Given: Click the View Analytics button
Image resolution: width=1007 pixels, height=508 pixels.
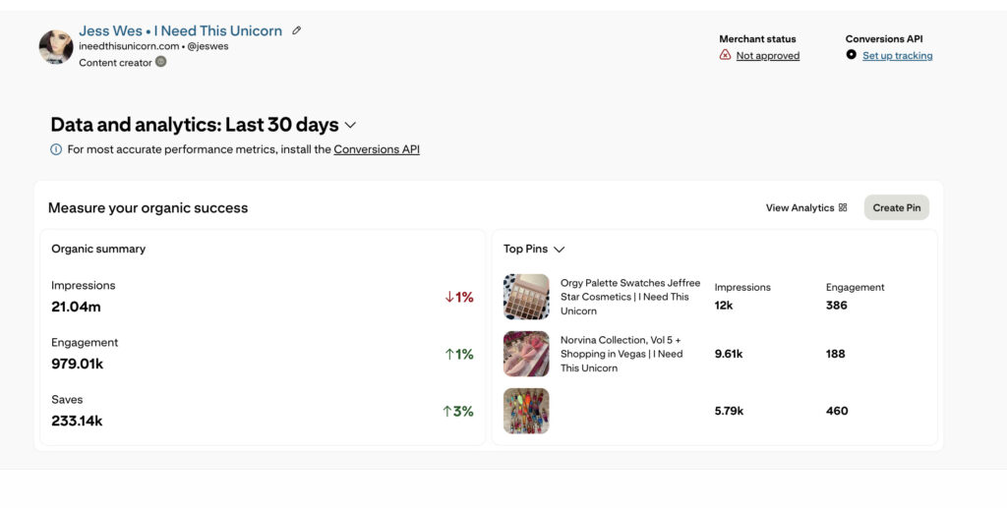Looking at the screenshot, I should tap(800, 207).
